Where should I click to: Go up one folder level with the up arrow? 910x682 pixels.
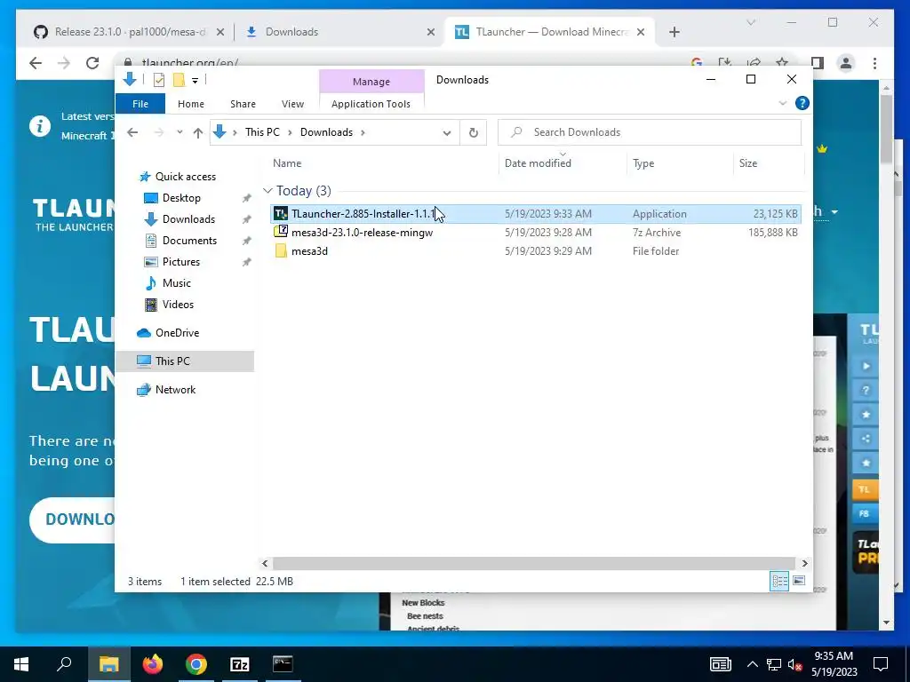coord(198,133)
